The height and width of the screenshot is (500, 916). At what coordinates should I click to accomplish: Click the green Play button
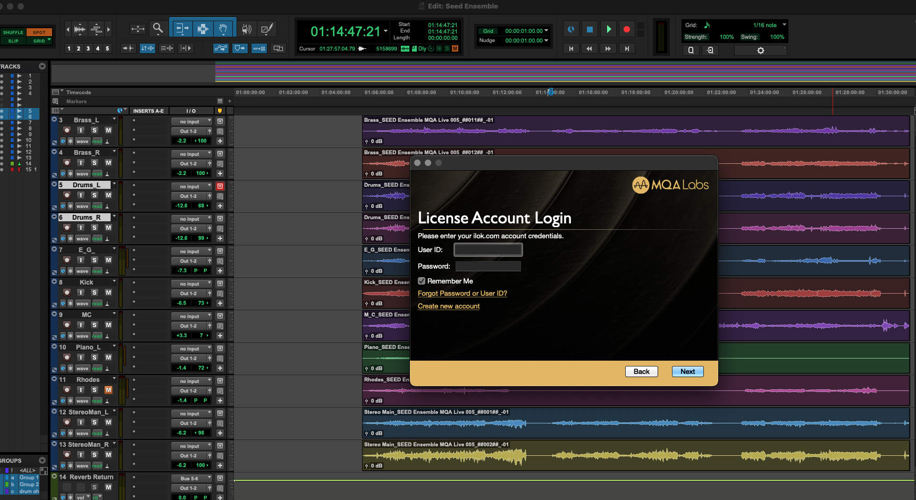(609, 29)
